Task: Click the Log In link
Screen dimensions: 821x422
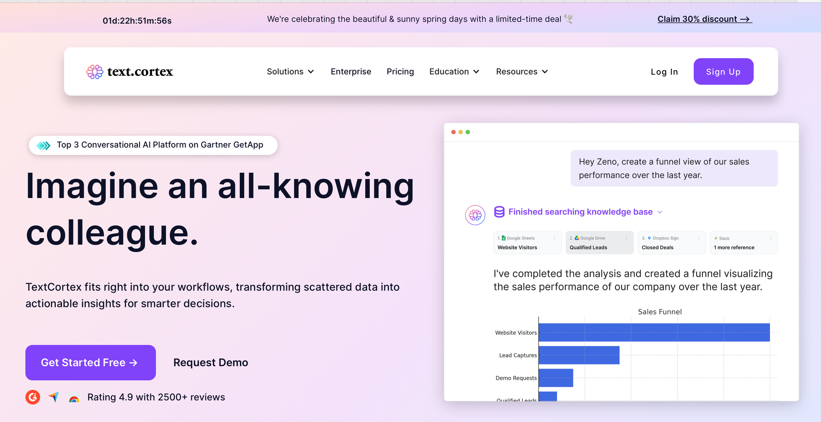Action: tap(664, 72)
